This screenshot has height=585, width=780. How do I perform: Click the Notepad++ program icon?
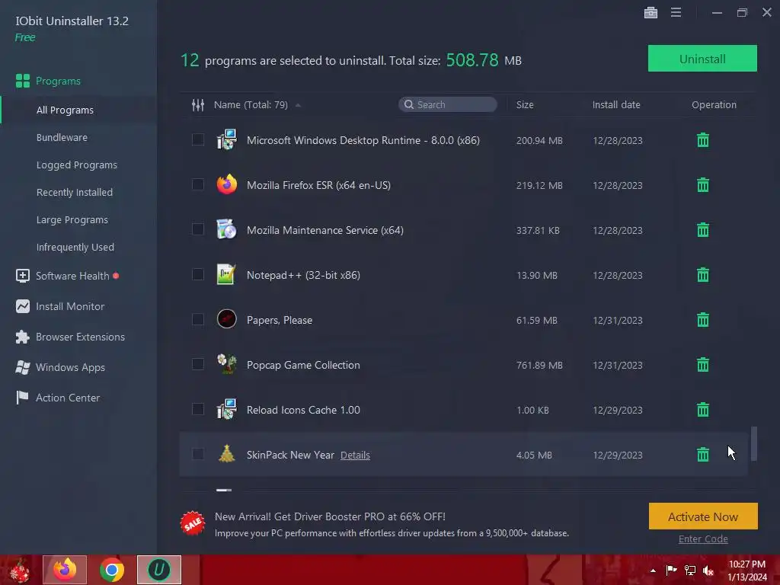[226, 274]
